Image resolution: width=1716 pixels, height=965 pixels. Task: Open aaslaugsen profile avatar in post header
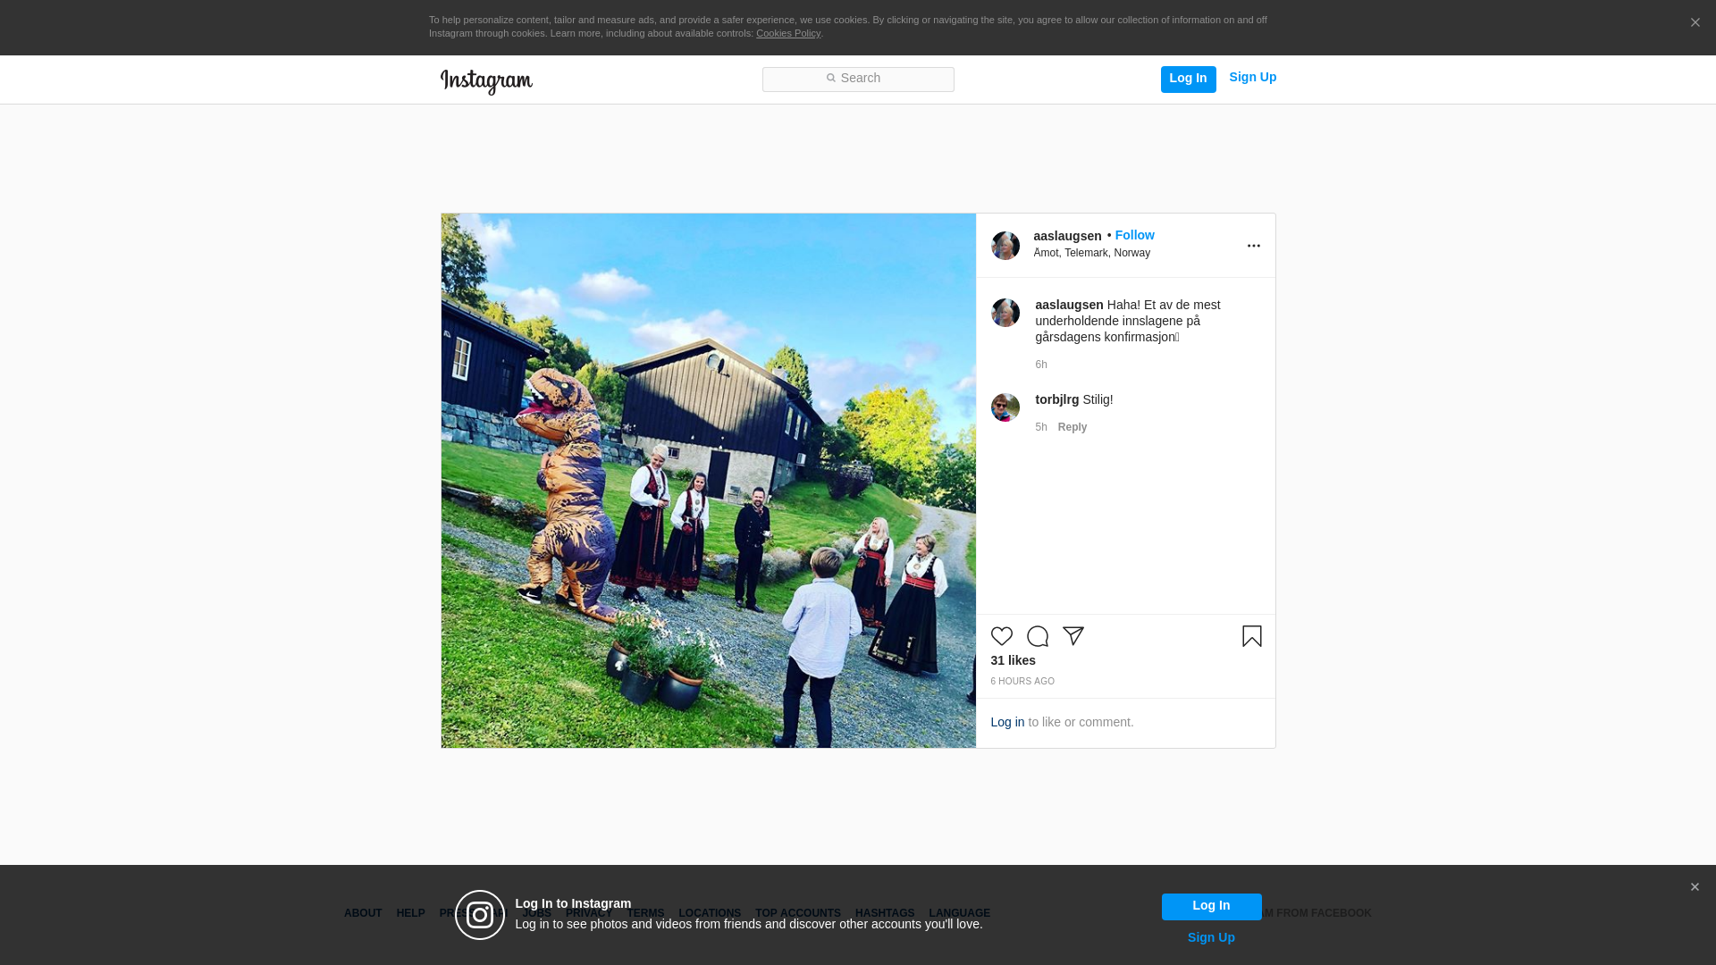pos(1005,246)
